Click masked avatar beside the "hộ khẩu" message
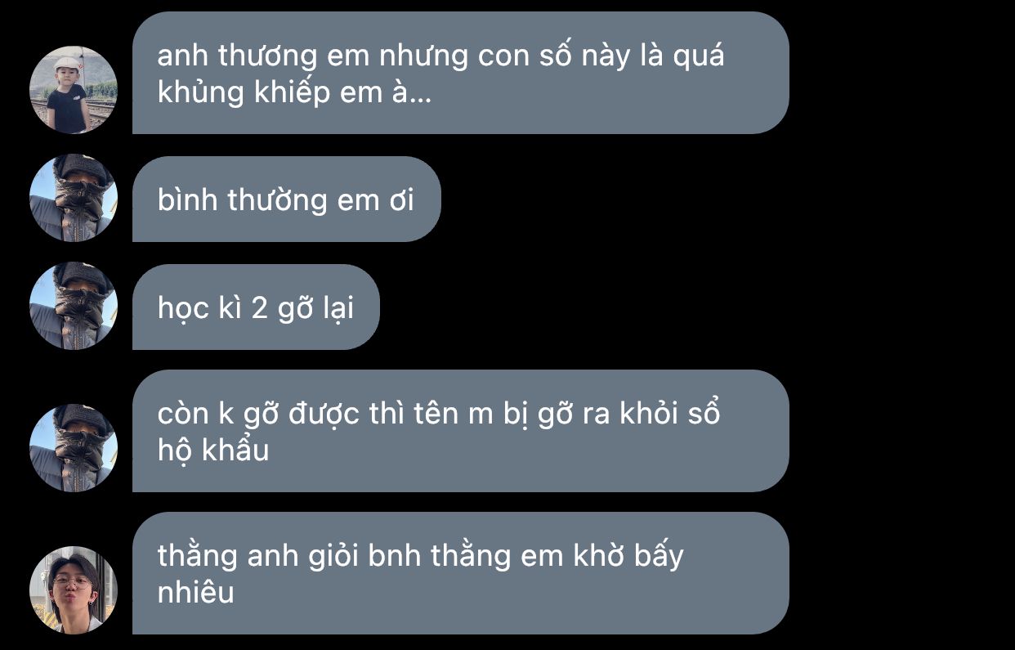This screenshot has width=1015, height=650. click(x=74, y=448)
